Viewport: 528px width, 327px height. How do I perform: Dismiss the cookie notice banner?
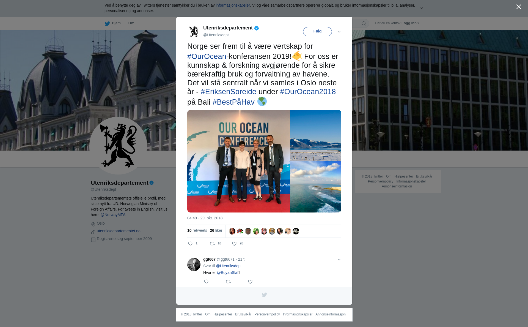tap(421, 8)
